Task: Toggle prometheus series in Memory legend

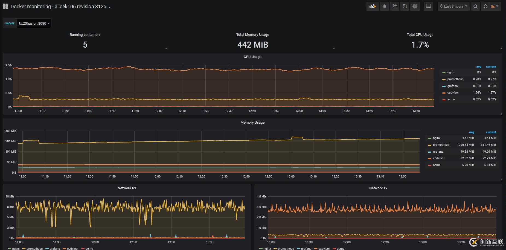Action: click(x=441, y=145)
